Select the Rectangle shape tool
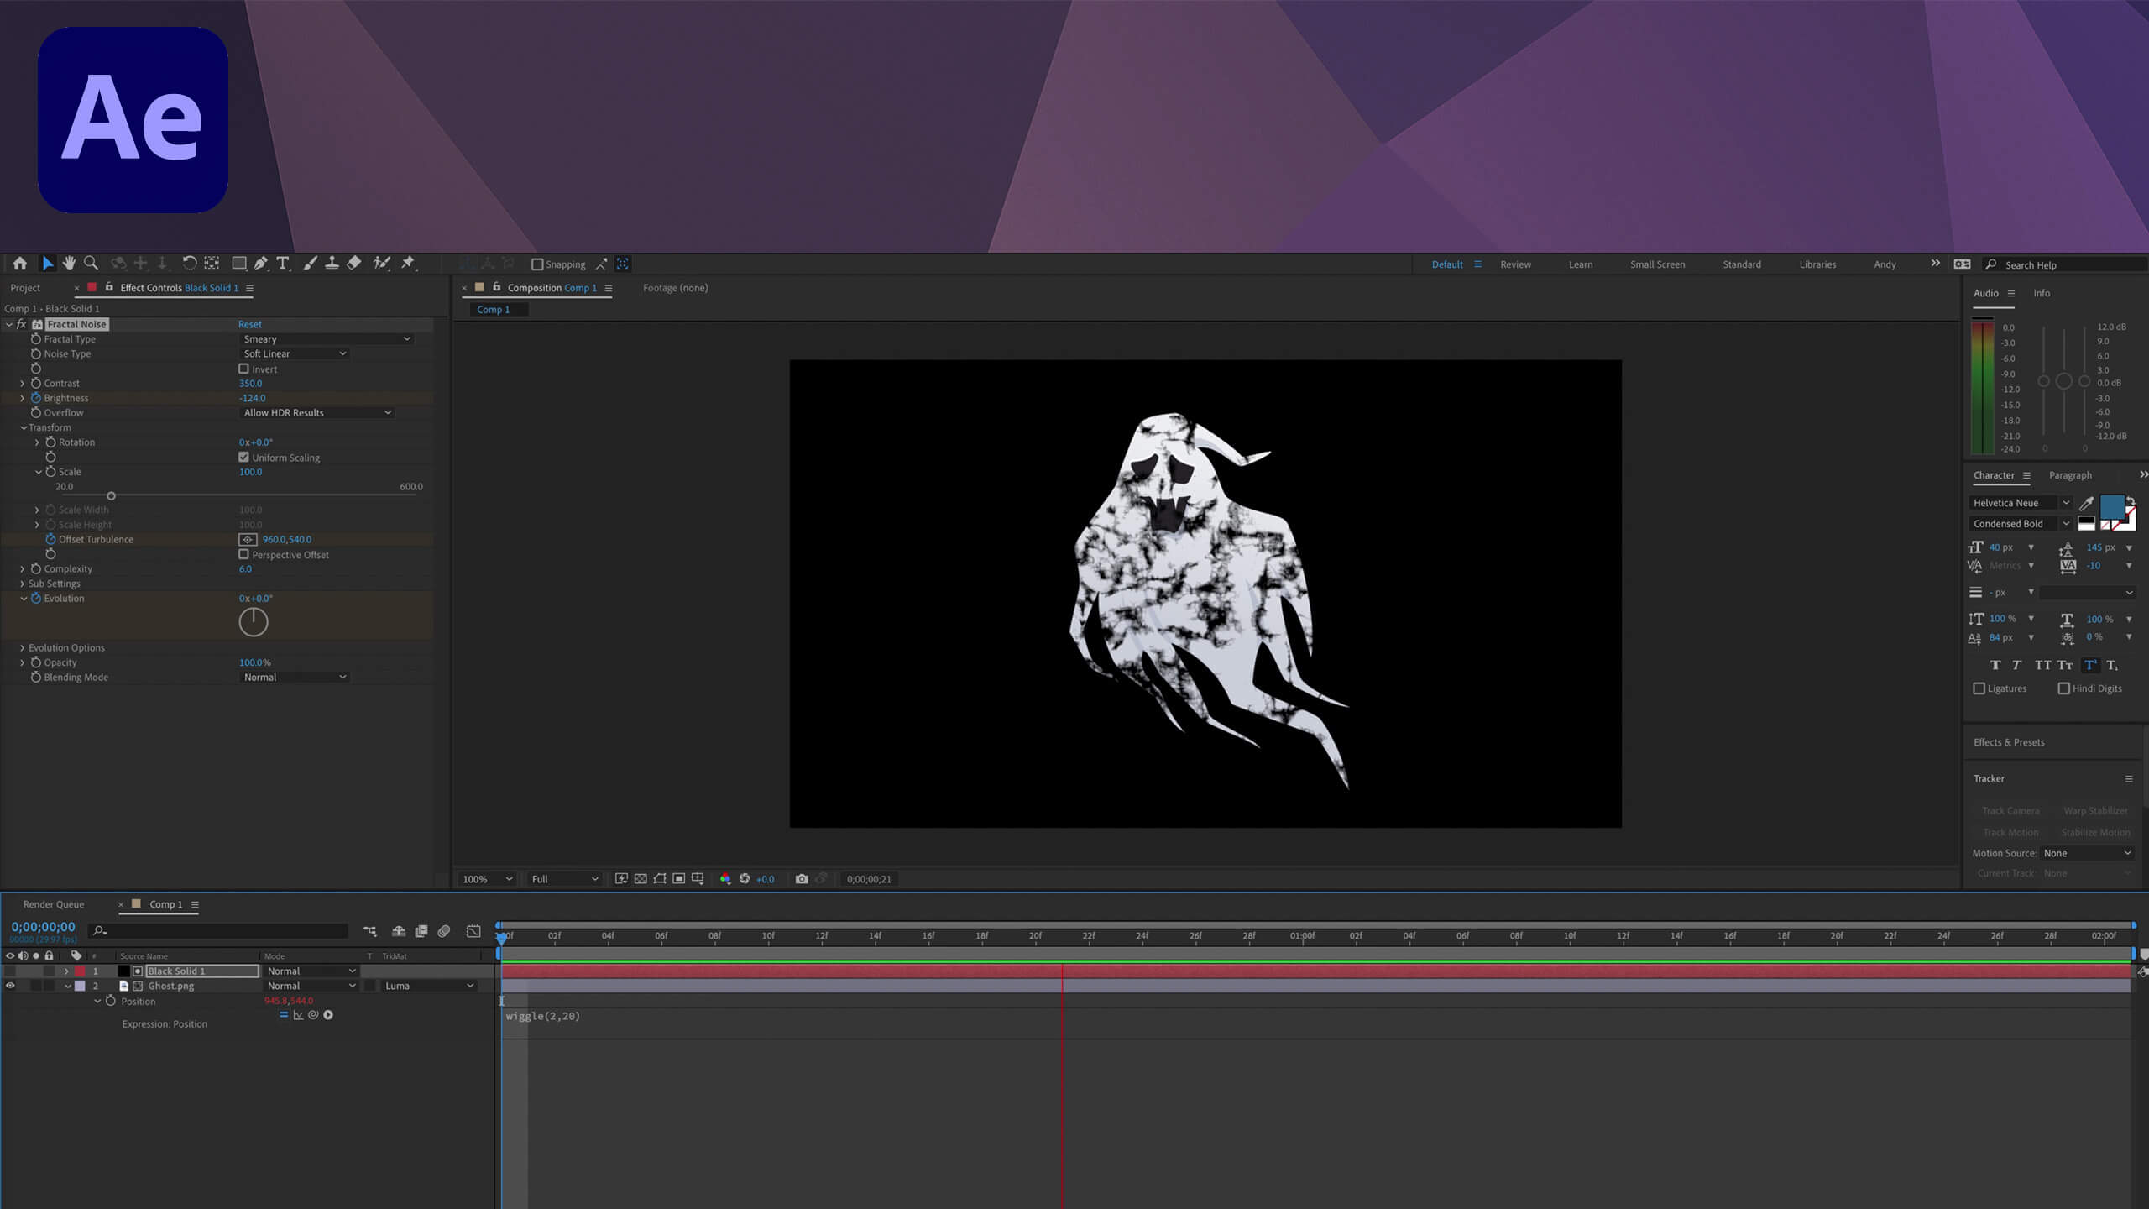Viewport: 2149px width, 1209px height. (238, 264)
